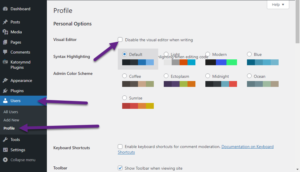
Task: Enable disabling the visual editor
Action: click(x=120, y=39)
